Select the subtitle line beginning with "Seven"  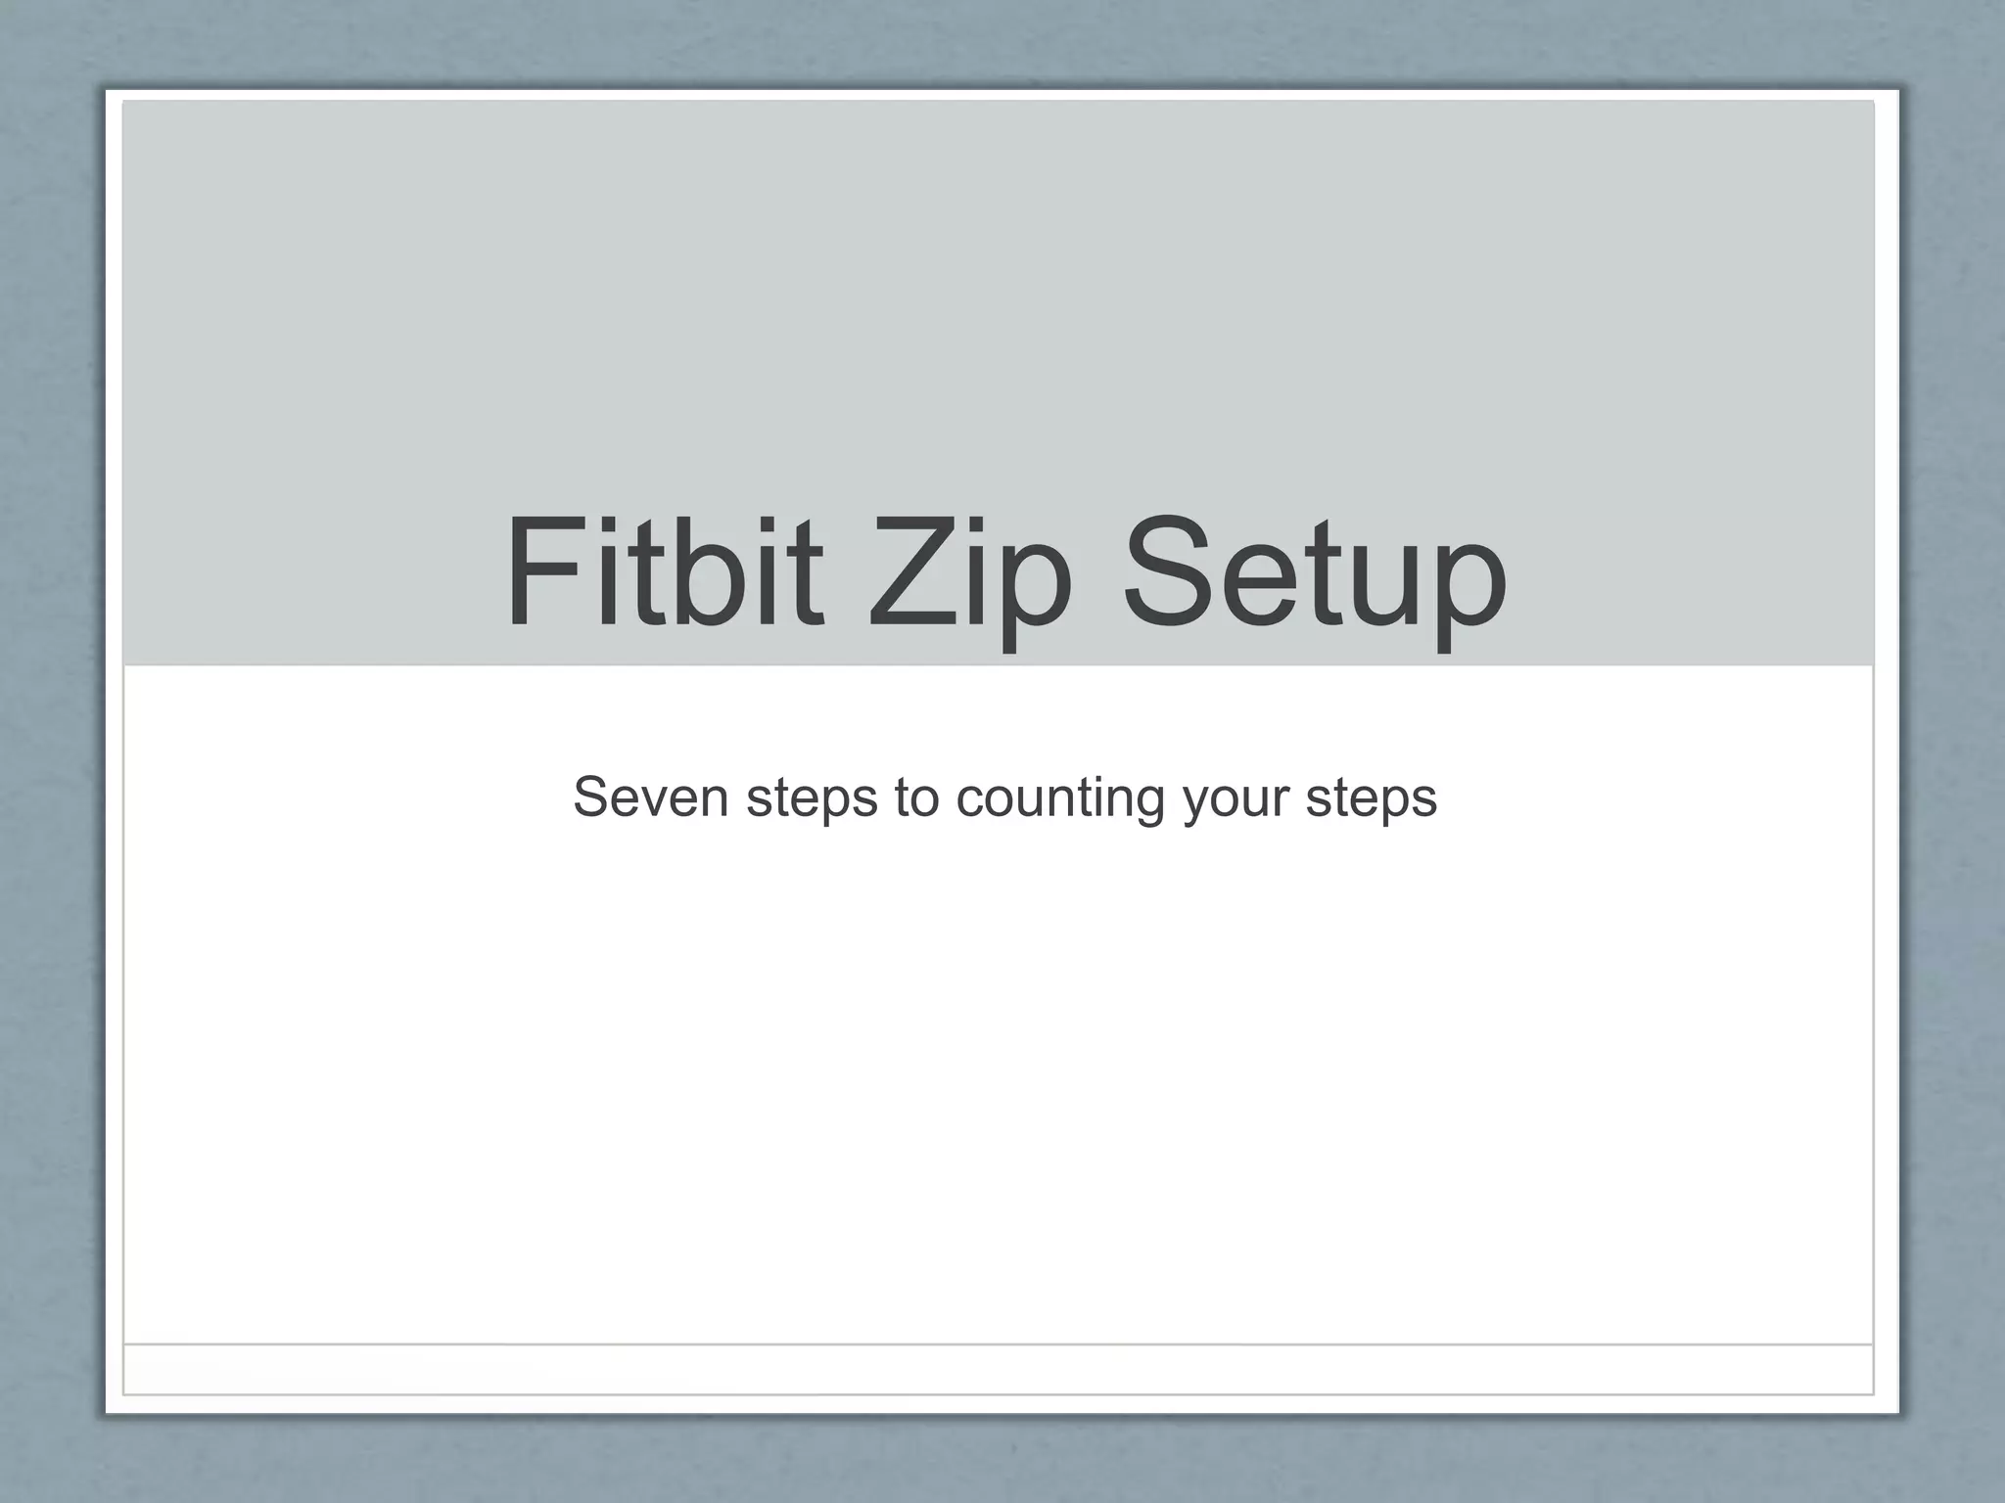pos(1004,797)
